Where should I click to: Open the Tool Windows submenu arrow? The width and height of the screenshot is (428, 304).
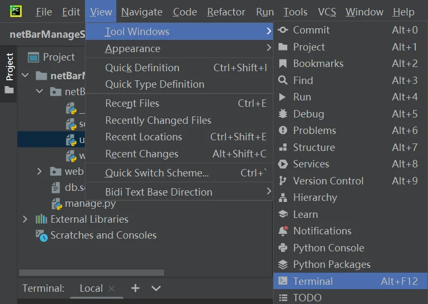269,31
